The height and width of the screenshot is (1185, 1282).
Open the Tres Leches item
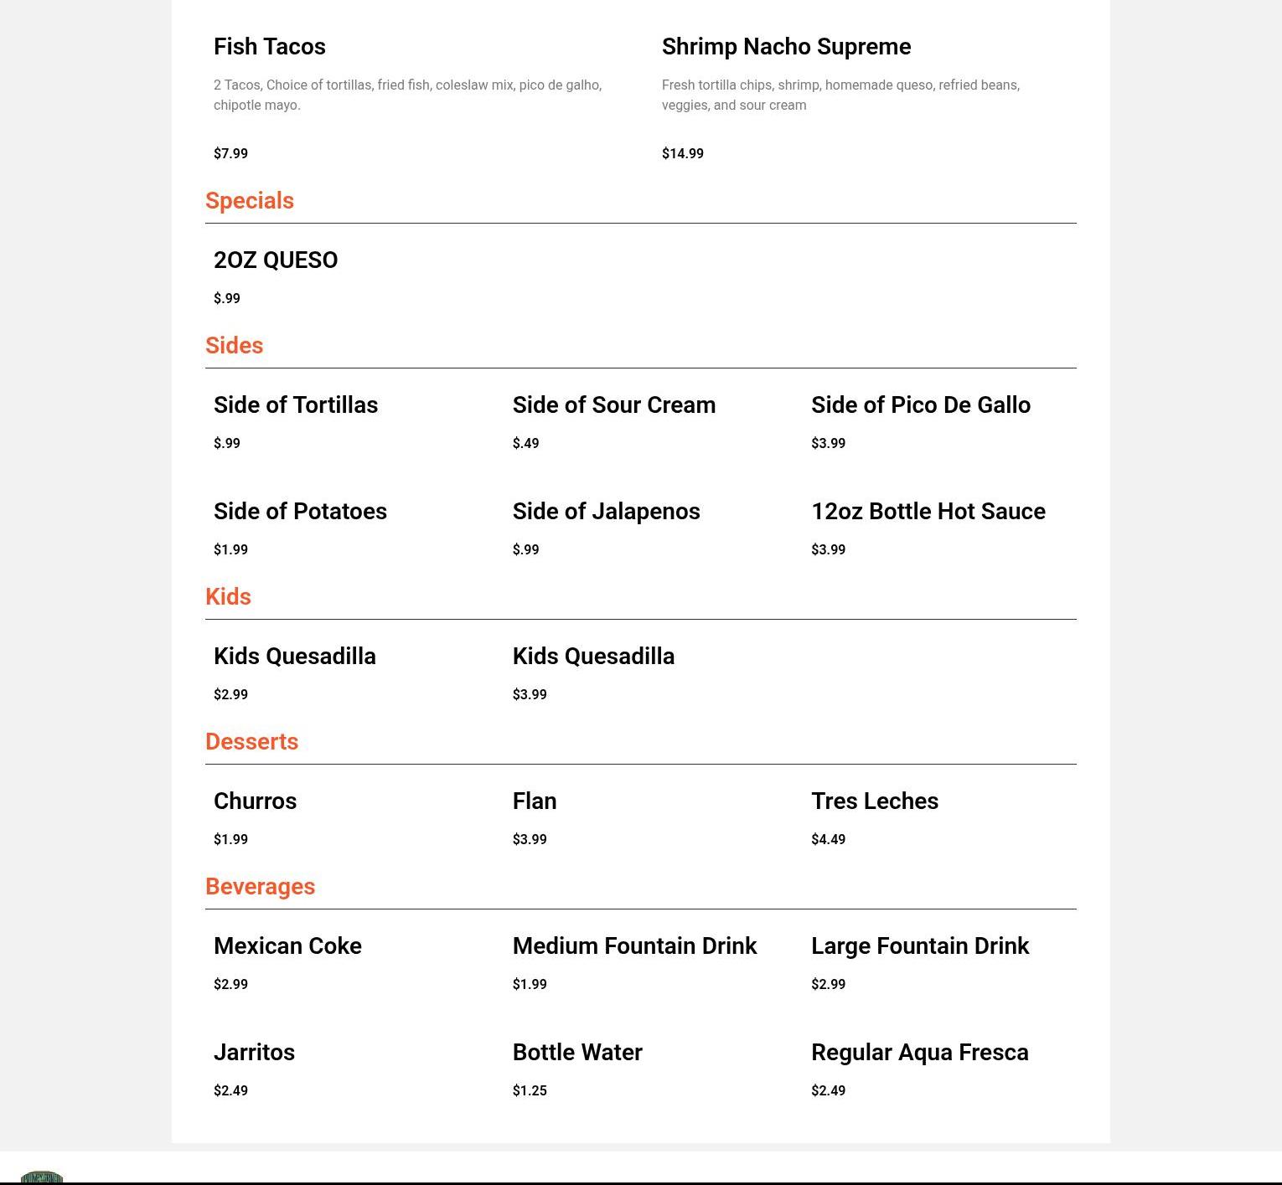[874, 801]
